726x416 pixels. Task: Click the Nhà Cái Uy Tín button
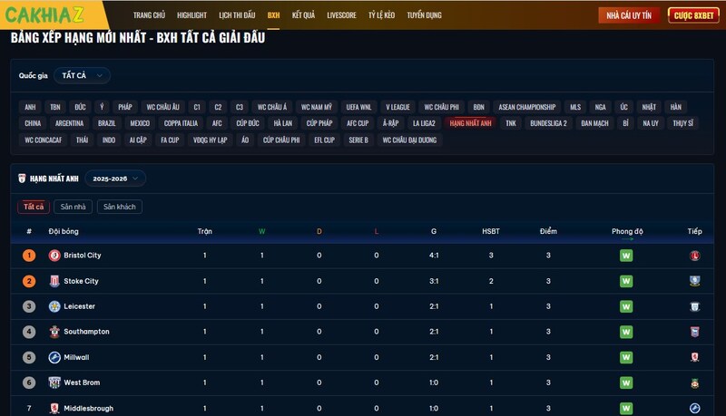pyautogui.click(x=629, y=15)
